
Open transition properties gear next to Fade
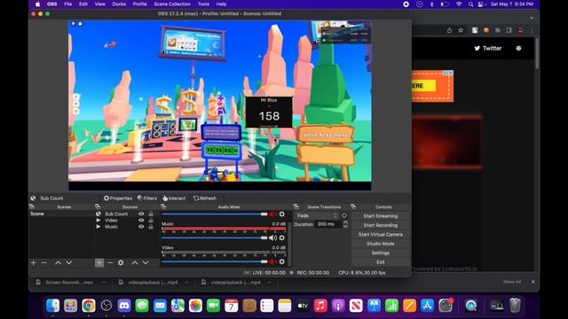pos(344,215)
